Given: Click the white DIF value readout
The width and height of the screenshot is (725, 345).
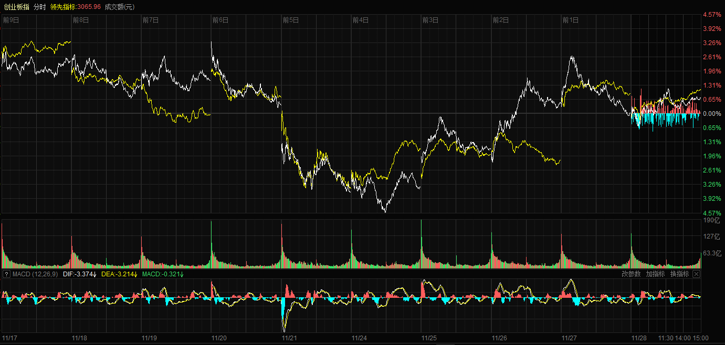Looking at the screenshot, I should pos(80,274).
